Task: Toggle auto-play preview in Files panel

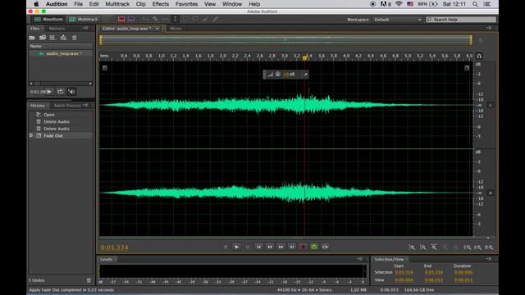Action: (x=71, y=91)
